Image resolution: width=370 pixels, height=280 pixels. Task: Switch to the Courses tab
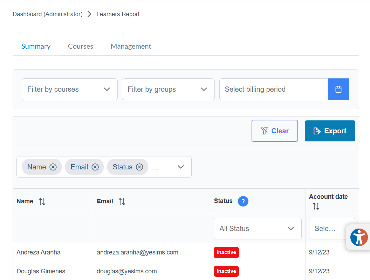[81, 46]
